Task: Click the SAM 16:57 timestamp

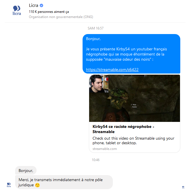Action: point(95,28)
